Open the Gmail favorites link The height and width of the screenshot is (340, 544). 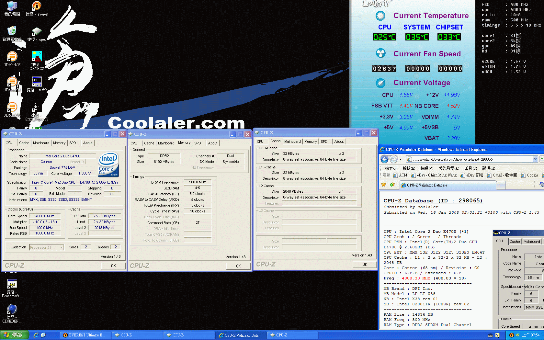pos(502,175)
